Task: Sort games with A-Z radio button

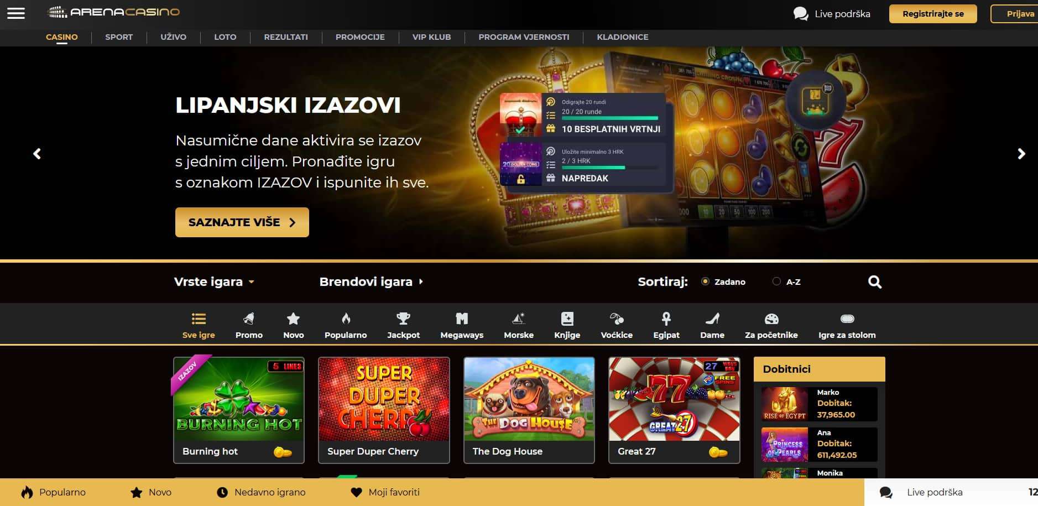Action: [x=776, y=281]
